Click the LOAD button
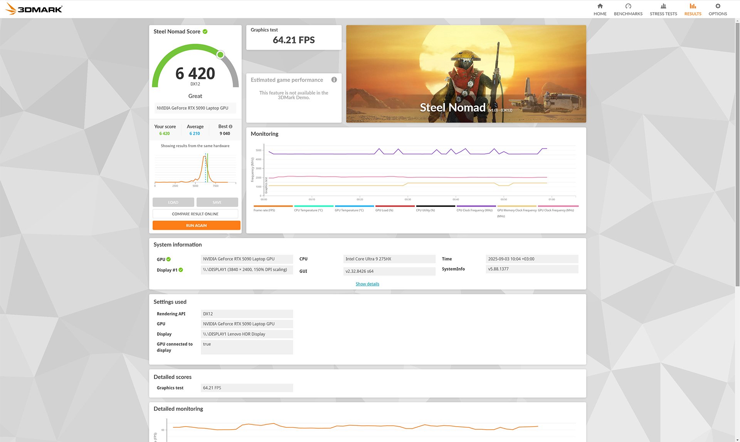Viewport: 740px width, 442px height. tap(173, 202)
